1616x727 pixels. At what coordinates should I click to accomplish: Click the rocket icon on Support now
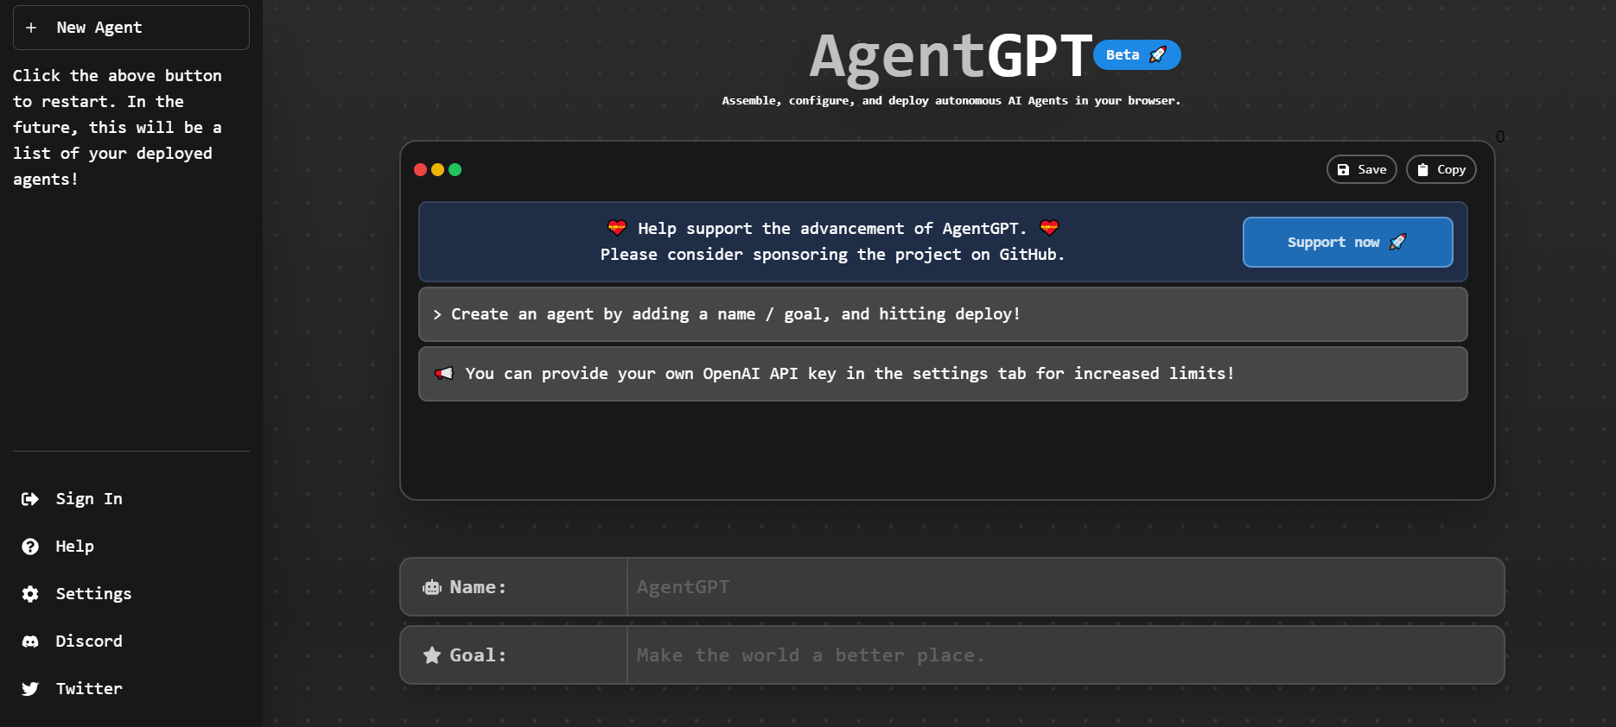1397,242
